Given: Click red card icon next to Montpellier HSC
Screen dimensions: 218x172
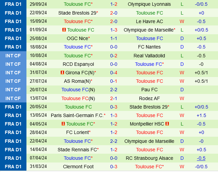Looking at the screenshot, I should (x=167, y=124).
